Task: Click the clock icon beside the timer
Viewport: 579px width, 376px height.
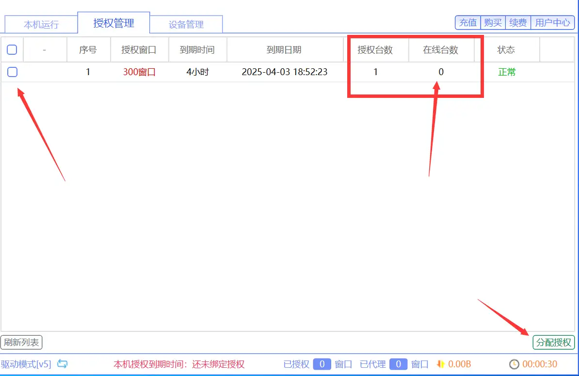Action: [x=514, y=364]
